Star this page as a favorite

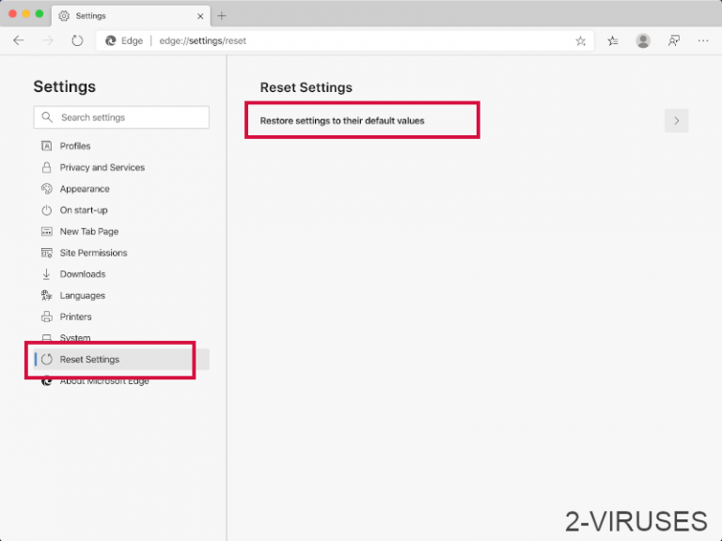(x=580, y=41)
